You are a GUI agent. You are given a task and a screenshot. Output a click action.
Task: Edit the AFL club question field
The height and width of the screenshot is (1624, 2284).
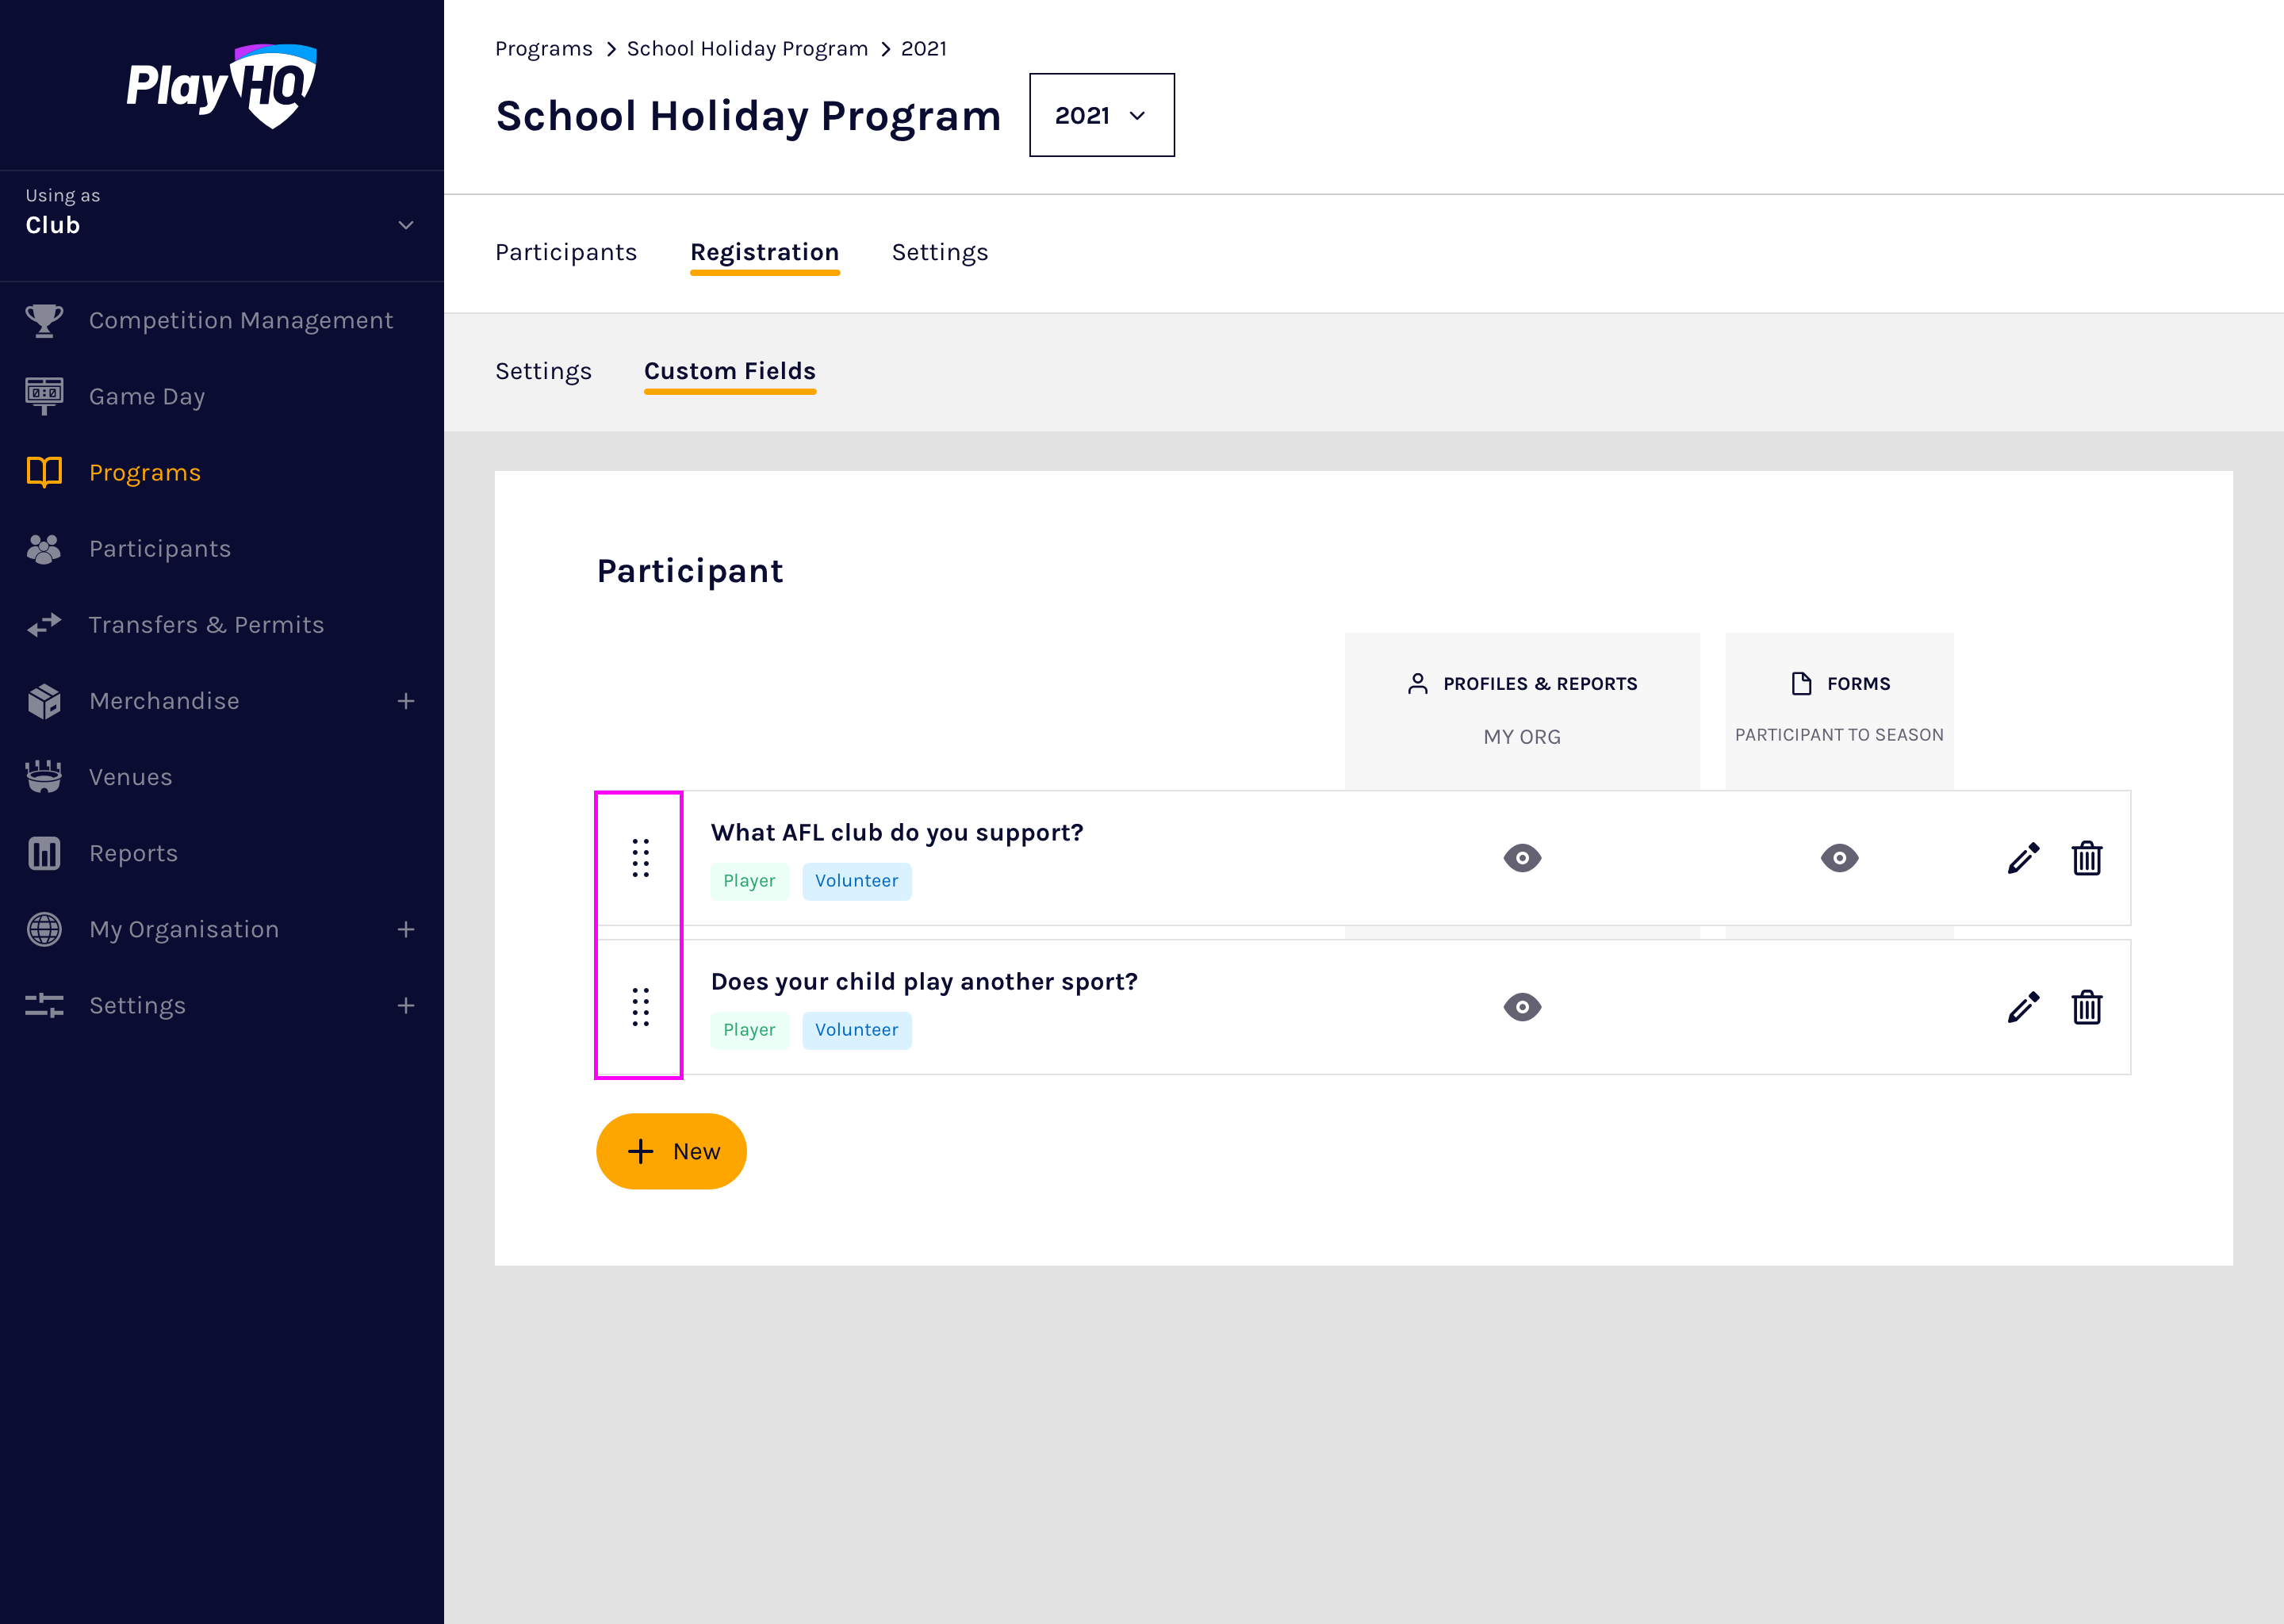tap(2022, 858)
